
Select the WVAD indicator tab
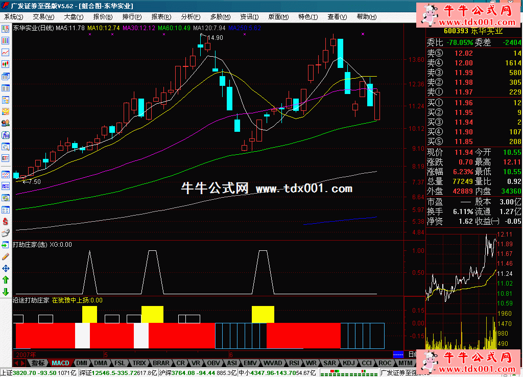click(x=273, y=363)
